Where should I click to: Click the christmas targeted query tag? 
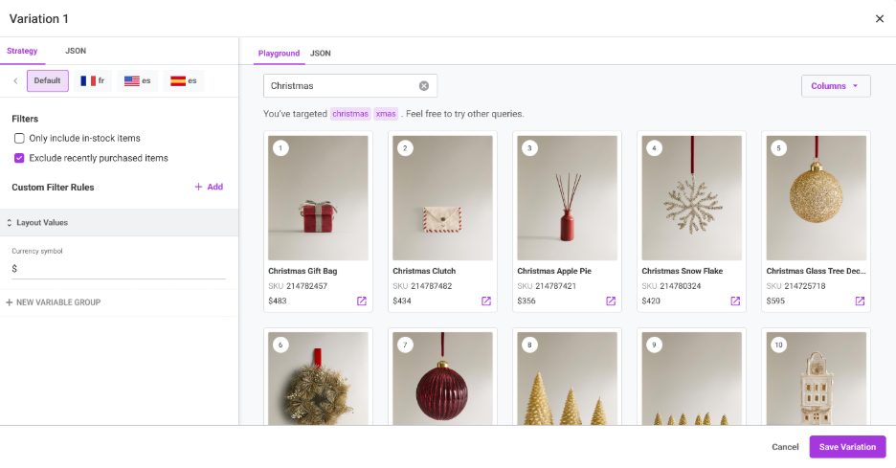pos(350,114)
